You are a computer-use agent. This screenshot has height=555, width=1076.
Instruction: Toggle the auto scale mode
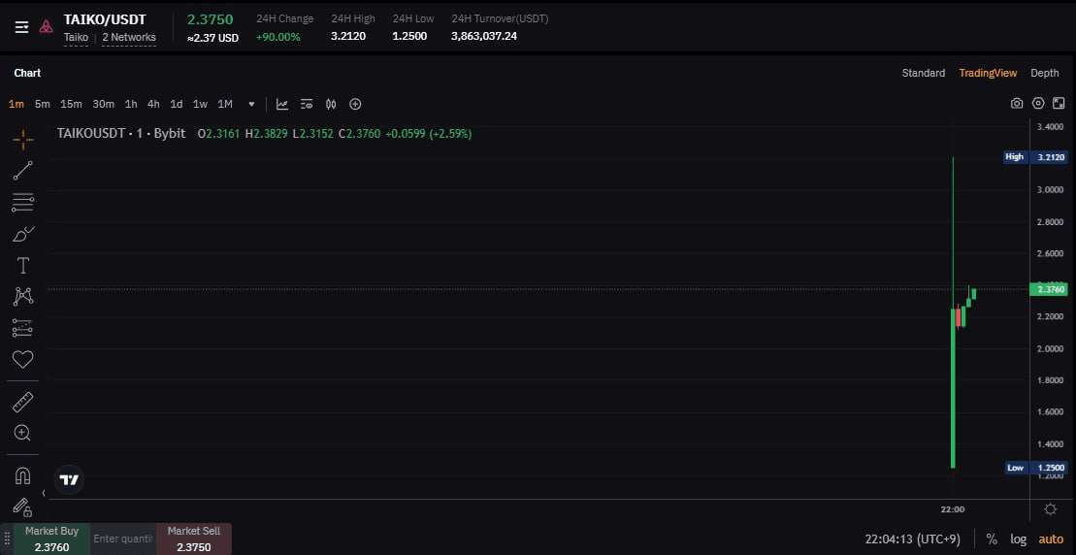[x=1050, y=539]
